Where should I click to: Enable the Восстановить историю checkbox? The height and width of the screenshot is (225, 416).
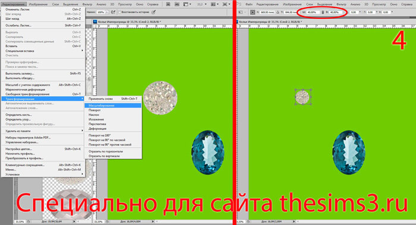point(119,12)
